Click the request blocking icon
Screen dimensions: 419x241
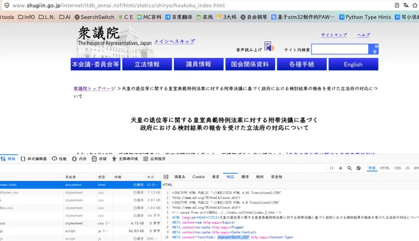pos(359,168)
